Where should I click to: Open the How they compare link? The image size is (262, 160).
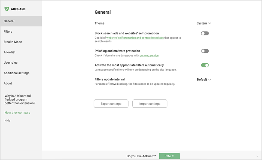(x=17, y=113)
